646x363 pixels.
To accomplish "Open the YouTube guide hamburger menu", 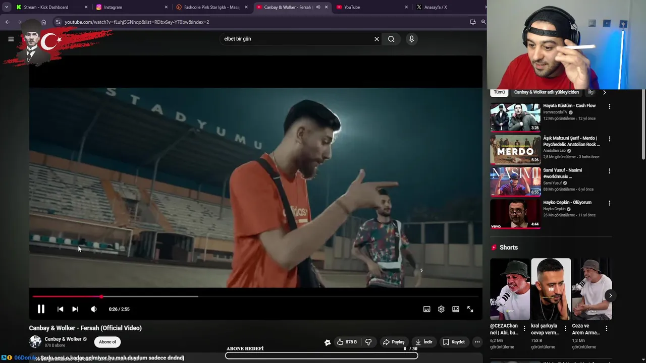I will (11, 39).
